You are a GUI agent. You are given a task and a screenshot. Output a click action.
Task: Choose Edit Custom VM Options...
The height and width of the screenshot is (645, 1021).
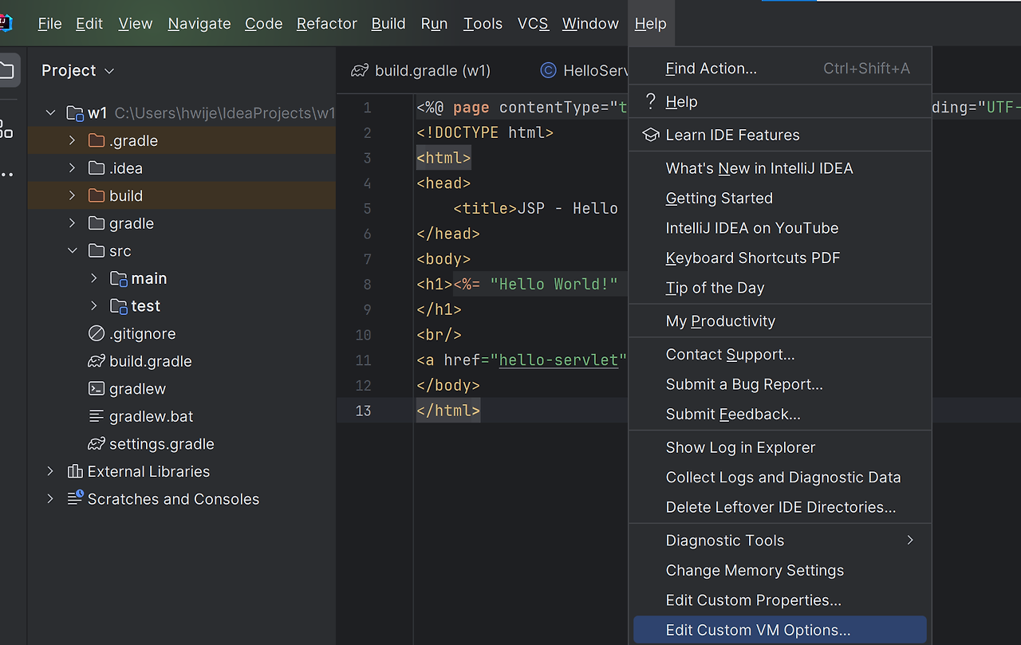(x=780, y=630)
